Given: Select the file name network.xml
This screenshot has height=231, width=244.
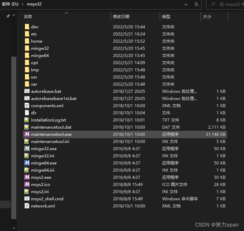Looking at the screenshot, I should tap(43, 206).
